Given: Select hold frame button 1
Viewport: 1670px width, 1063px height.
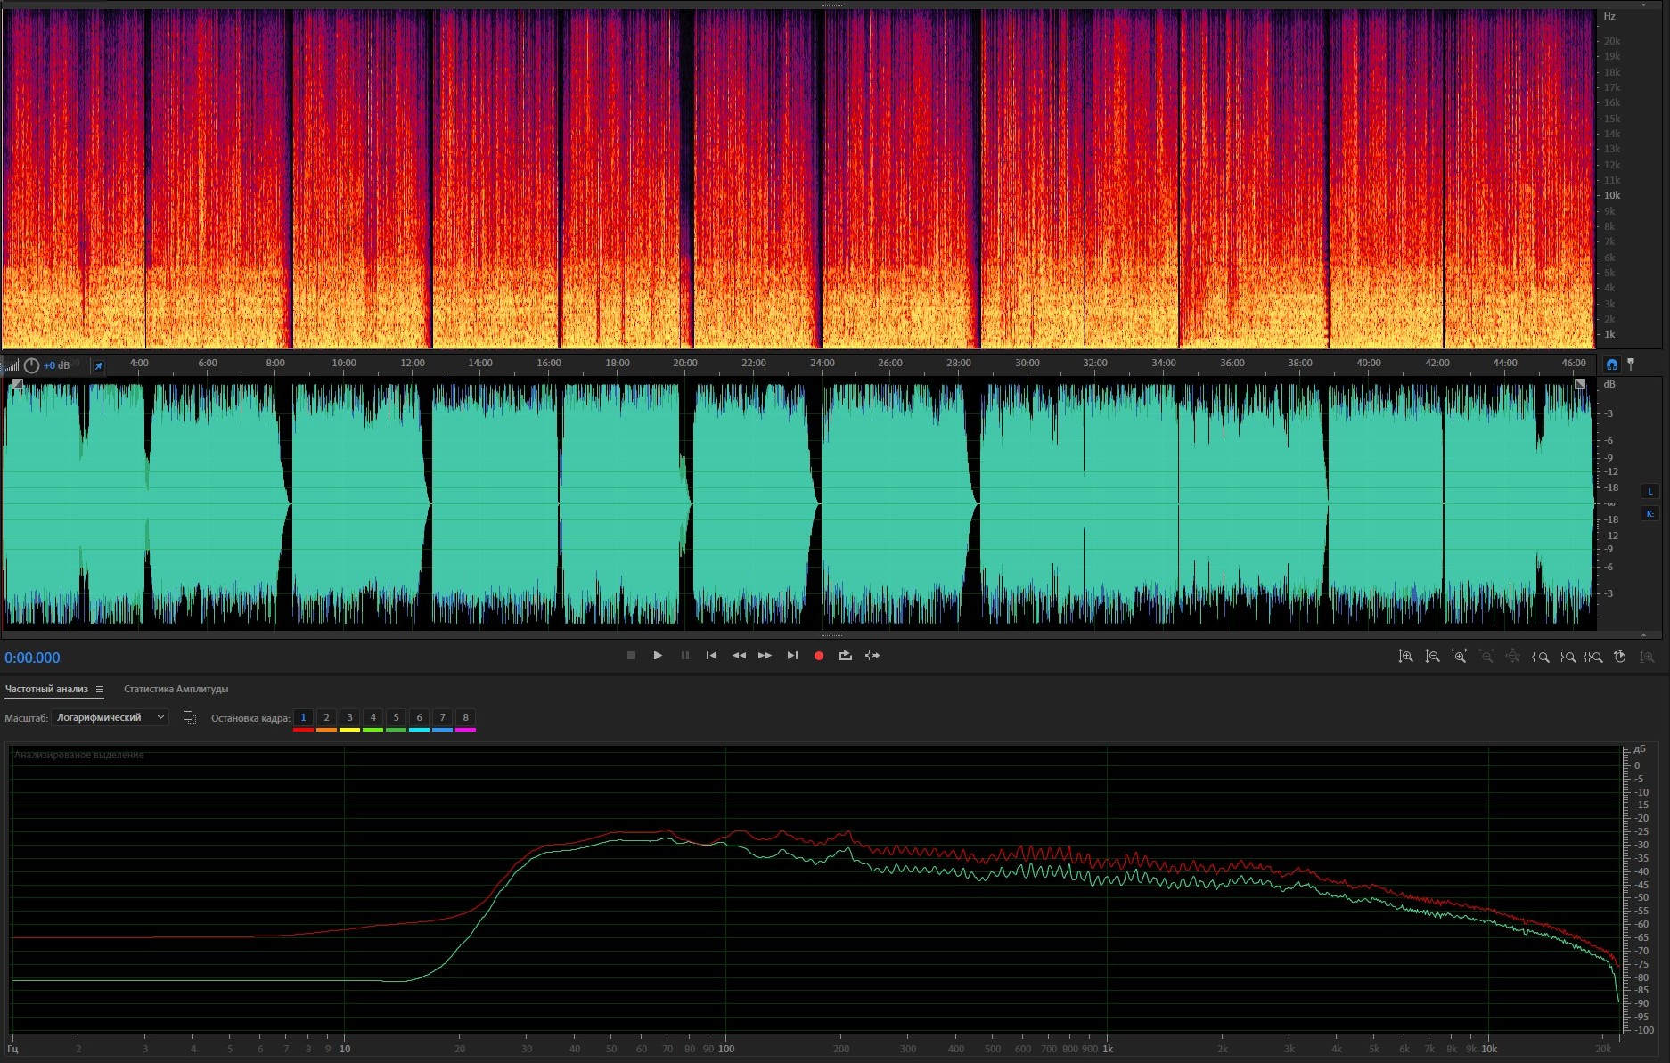Looking at the screenshot, I should pyautogui.click(x=303, y=718).
